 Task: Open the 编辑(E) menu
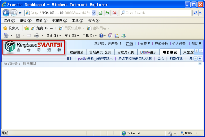click(x=26, y=20)
